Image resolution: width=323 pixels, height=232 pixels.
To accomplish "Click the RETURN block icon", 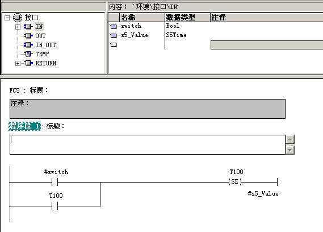I will [28, 63].
